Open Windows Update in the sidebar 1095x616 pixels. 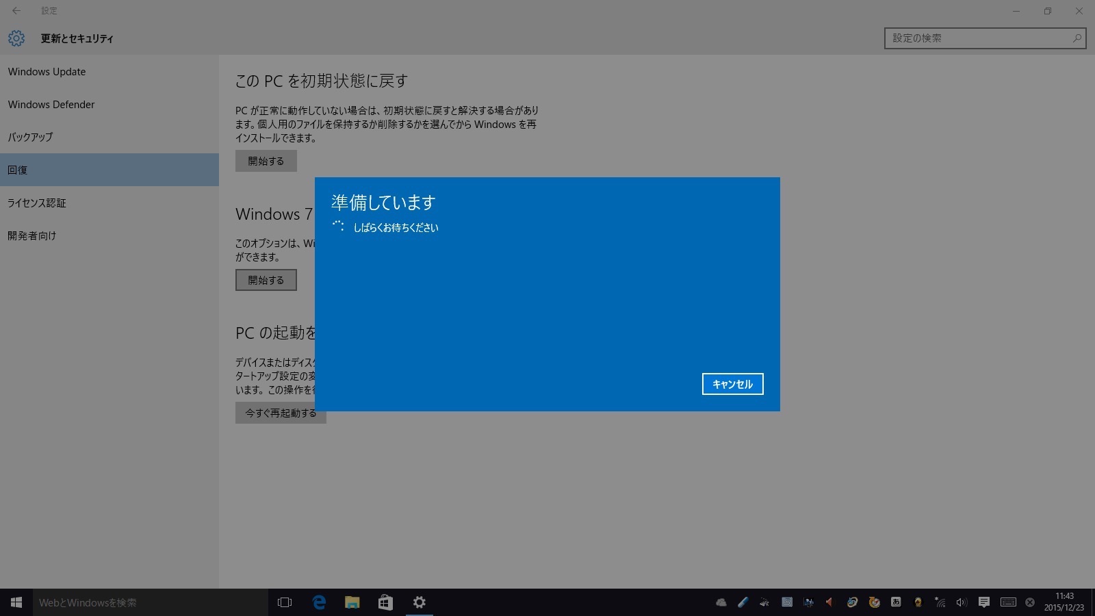109,71
